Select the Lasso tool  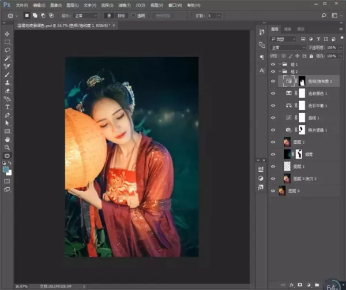click(7, 50)
